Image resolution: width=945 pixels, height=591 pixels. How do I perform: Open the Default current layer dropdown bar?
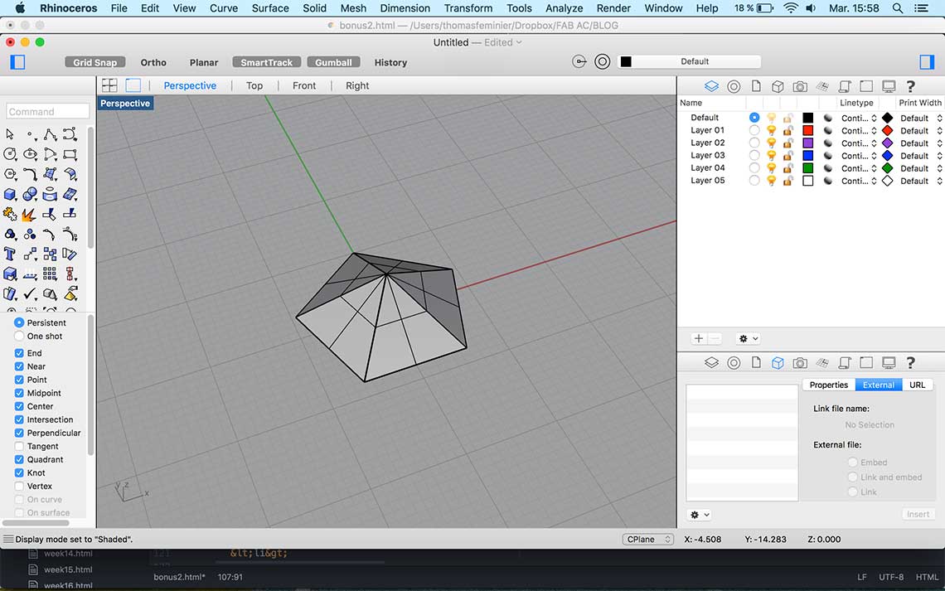(690, 61)
